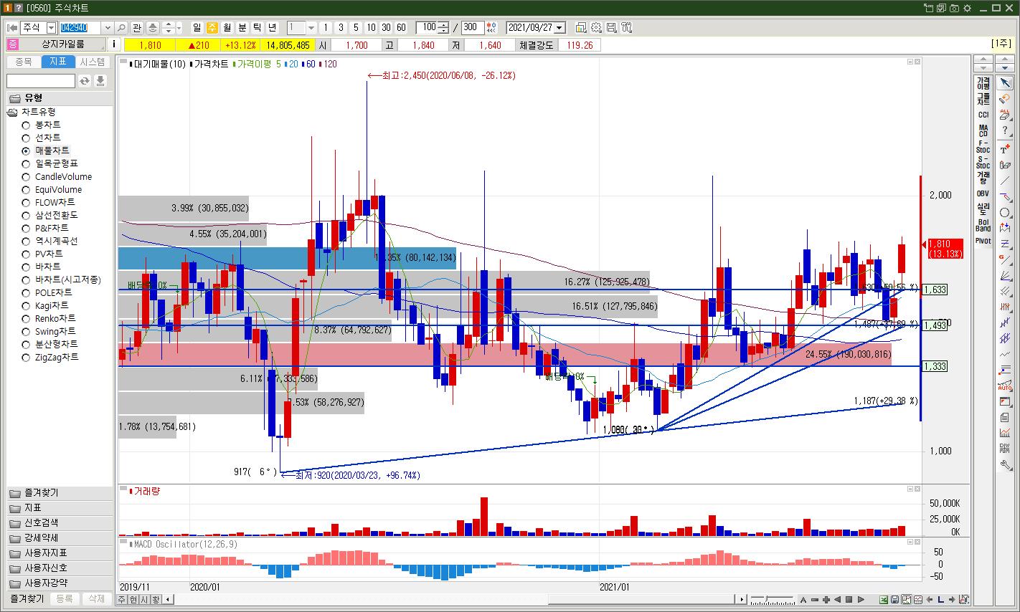Click the letter A icon in bottom toolbar
The width and height of the screenshot is (1020, 612).
[803, 600]
